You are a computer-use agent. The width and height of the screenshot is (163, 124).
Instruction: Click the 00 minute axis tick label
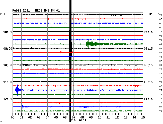13,117
